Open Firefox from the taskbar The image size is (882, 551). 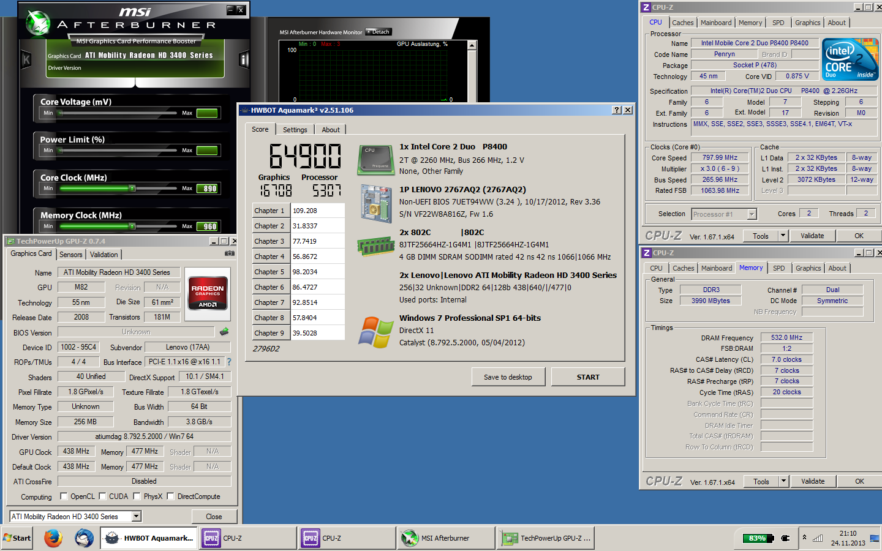coord(53,538)
